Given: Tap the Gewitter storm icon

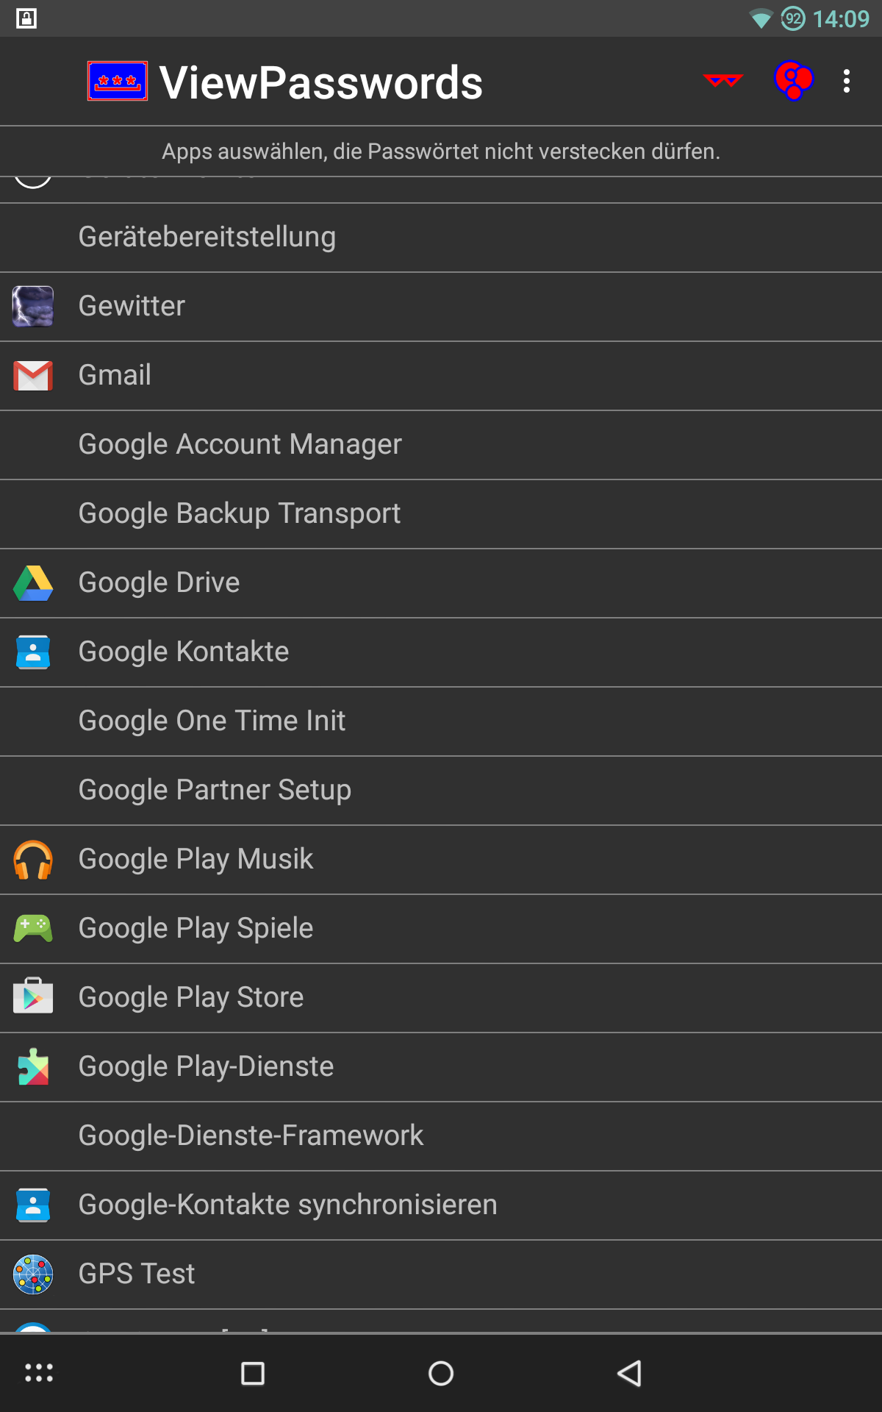Looking at the screenshot, I should [x=33, y=306].
